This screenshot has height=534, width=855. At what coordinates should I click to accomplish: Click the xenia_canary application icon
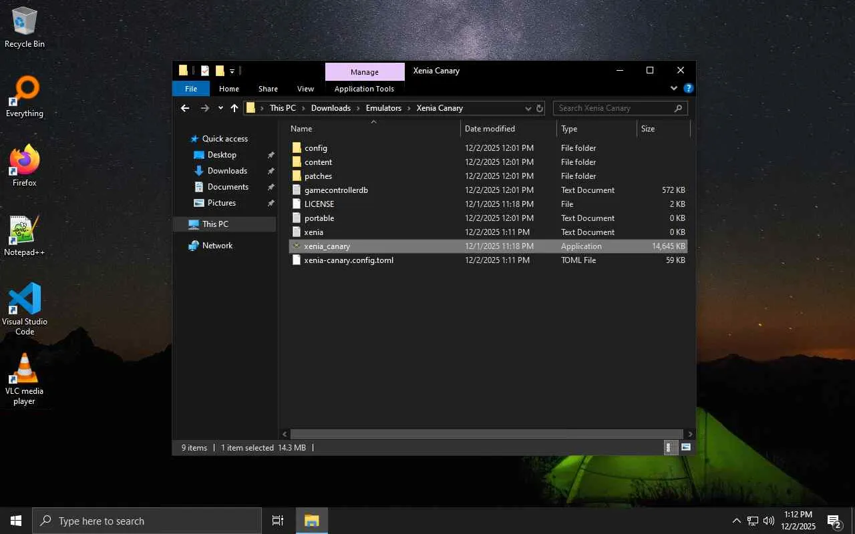click(x=297, y=246)
